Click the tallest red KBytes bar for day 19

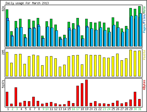coord(86,93)
